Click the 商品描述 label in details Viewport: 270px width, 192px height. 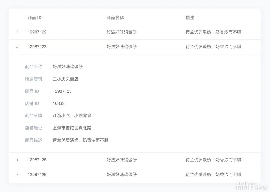coord(33,140)
